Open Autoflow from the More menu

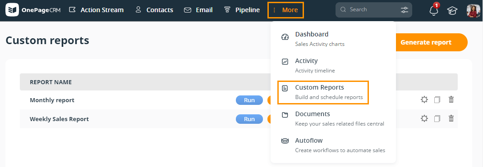333,145
